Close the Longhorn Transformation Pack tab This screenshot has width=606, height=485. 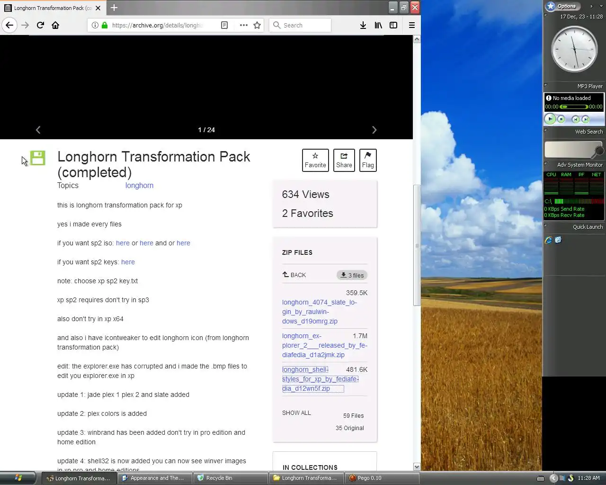[x=98, y=8]
